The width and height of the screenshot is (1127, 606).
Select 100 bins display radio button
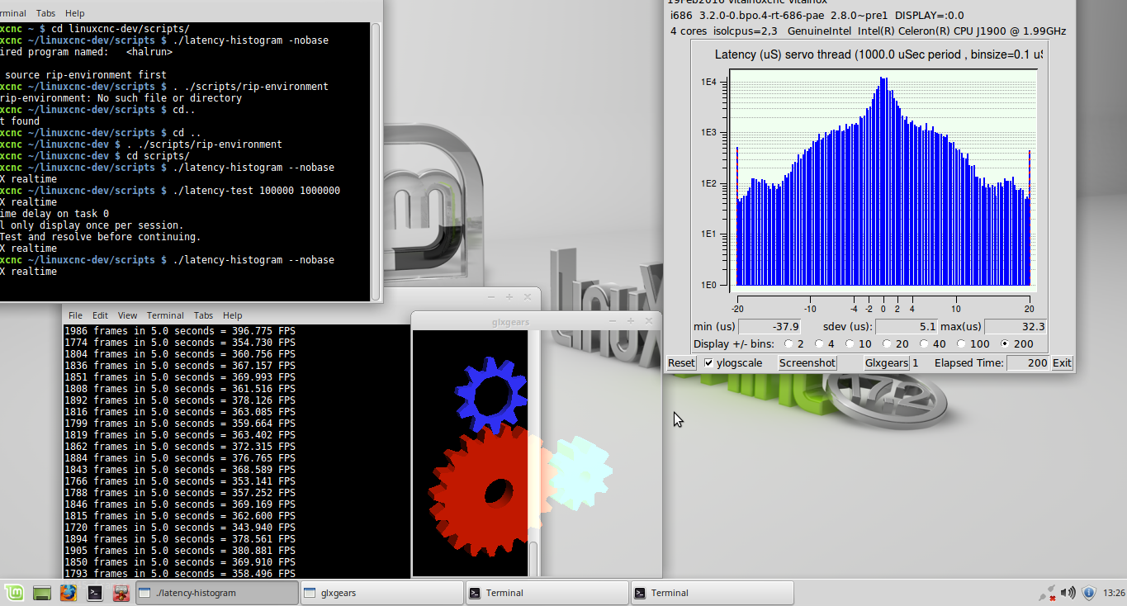click(962, 343)
